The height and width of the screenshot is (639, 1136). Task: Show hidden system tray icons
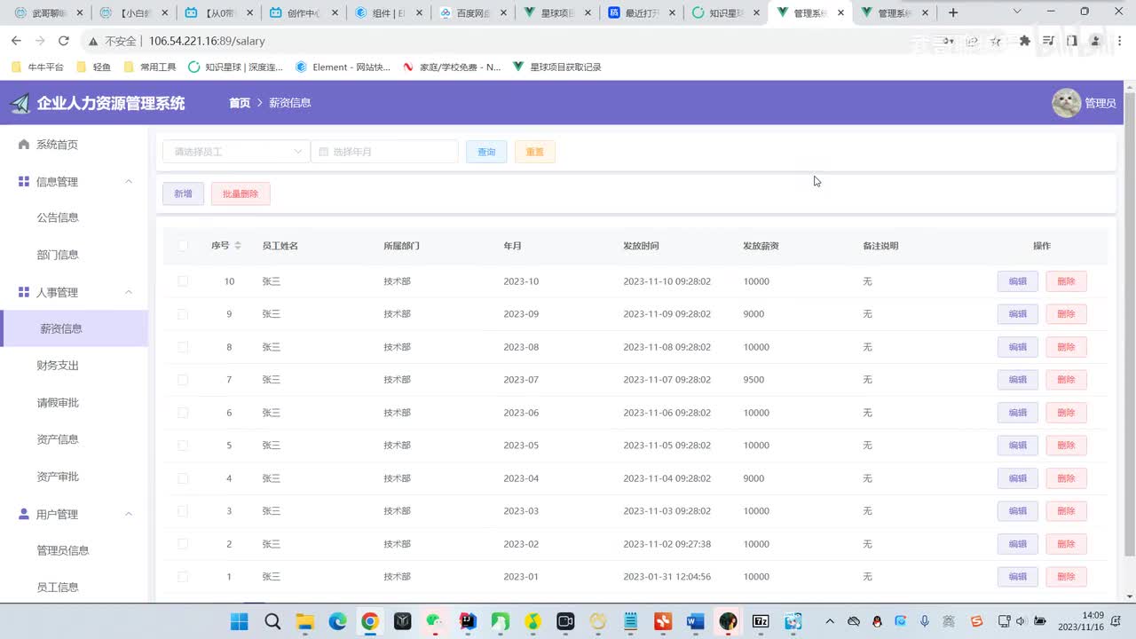(830, 621)
